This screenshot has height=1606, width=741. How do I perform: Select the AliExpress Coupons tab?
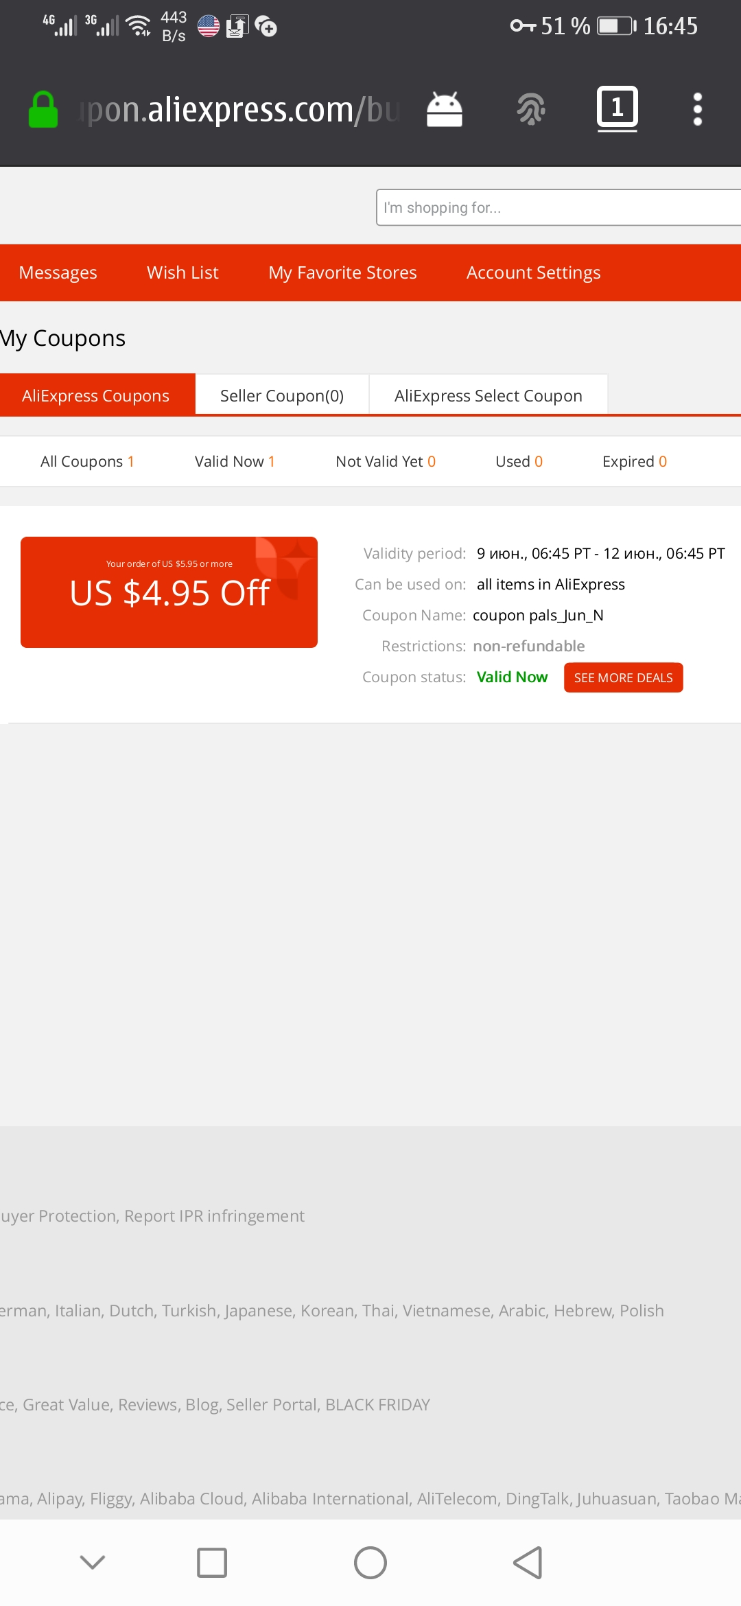[x=96, y=395]
